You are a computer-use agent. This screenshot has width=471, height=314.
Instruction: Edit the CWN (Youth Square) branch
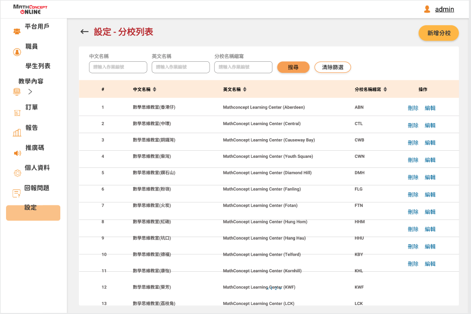coord(430,160)
